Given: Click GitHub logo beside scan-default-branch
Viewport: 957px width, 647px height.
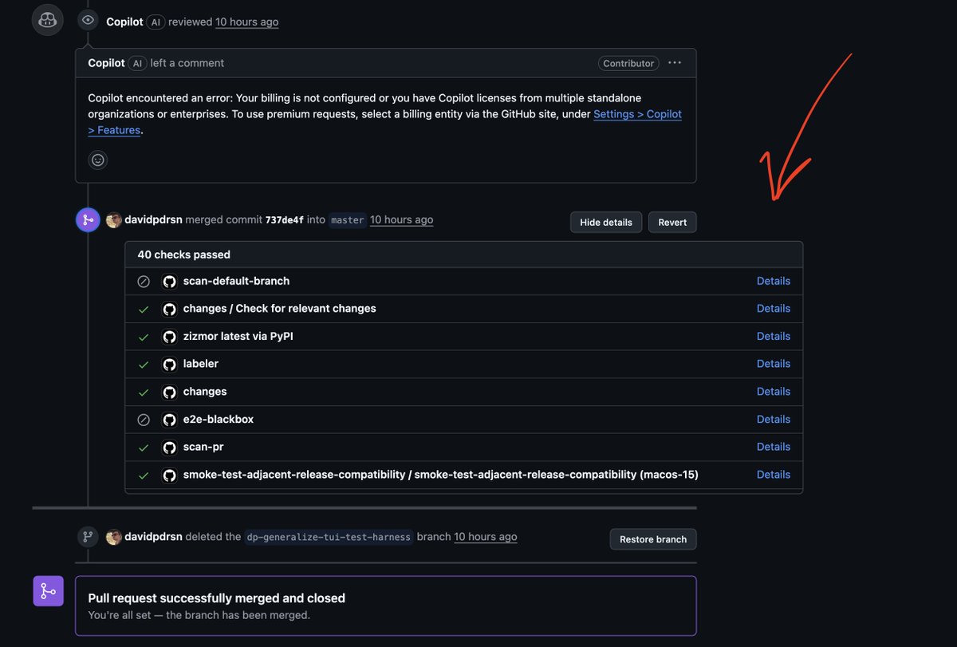Looking at the screenshot, I should [169, 282].
